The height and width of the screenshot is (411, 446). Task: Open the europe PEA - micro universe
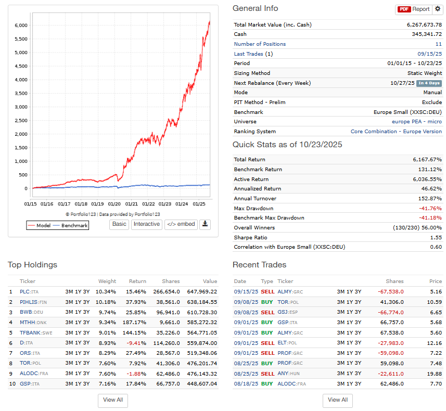[x=410, y=121]
